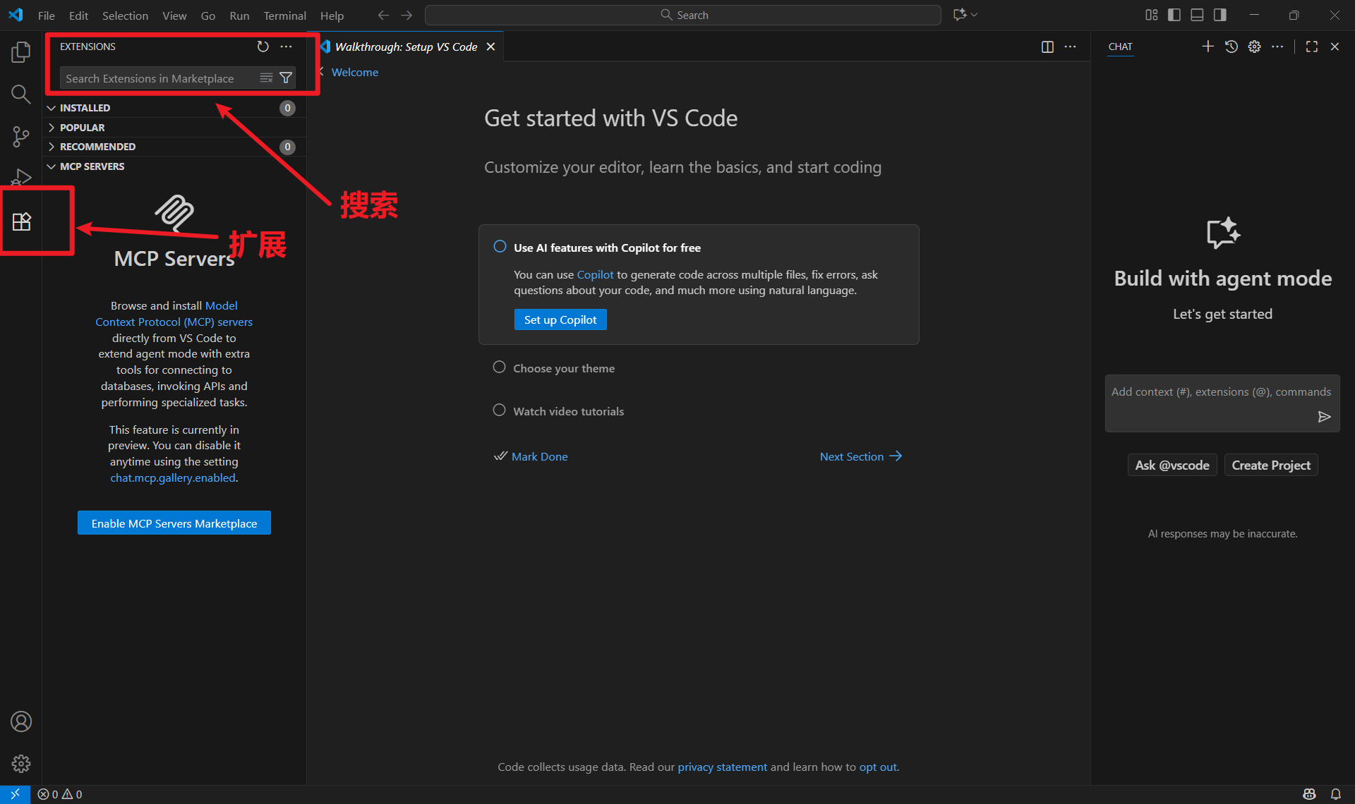1355x804 pixels.
Task: Open the Terminal menu
Action: pyautogui.click(x=284, y=16)
